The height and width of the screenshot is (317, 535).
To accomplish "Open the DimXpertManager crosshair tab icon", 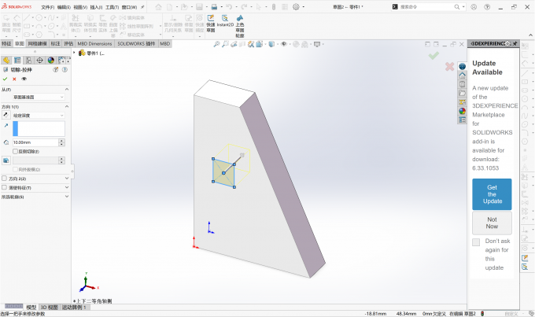I will click(x=39, y=61).
